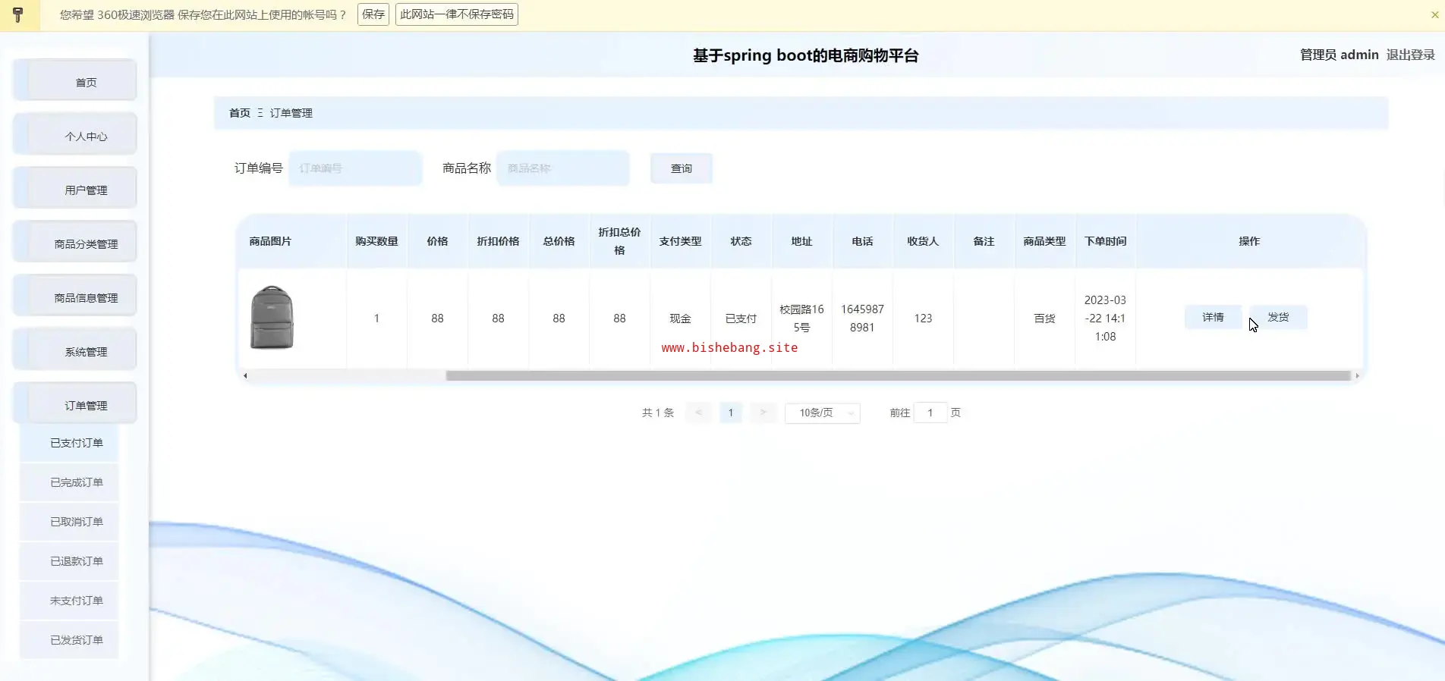Focus the 订单编号 input field
This screenshot has height=681, width=1445.
(x=355, y=168)
